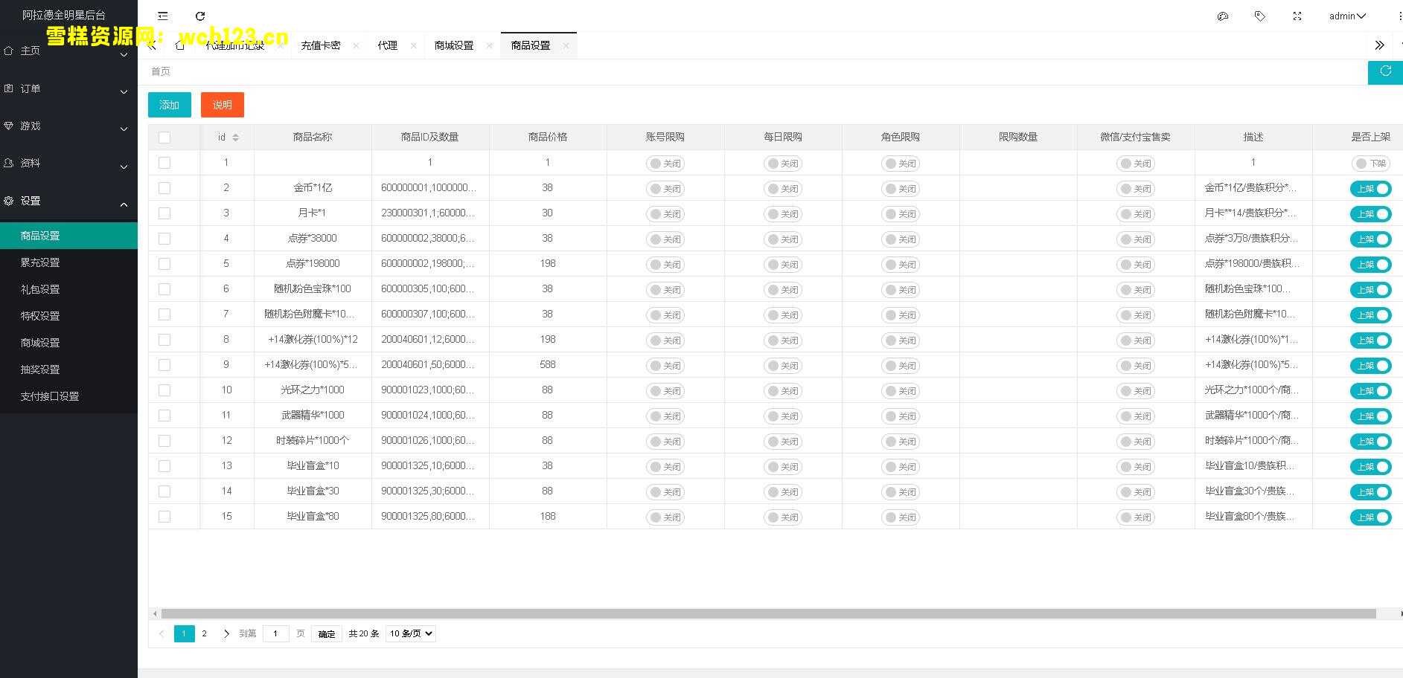Image resolution: width=1403 pixels, height=678 pixels.
Task: Go to page 2
Action: point(205,633)
